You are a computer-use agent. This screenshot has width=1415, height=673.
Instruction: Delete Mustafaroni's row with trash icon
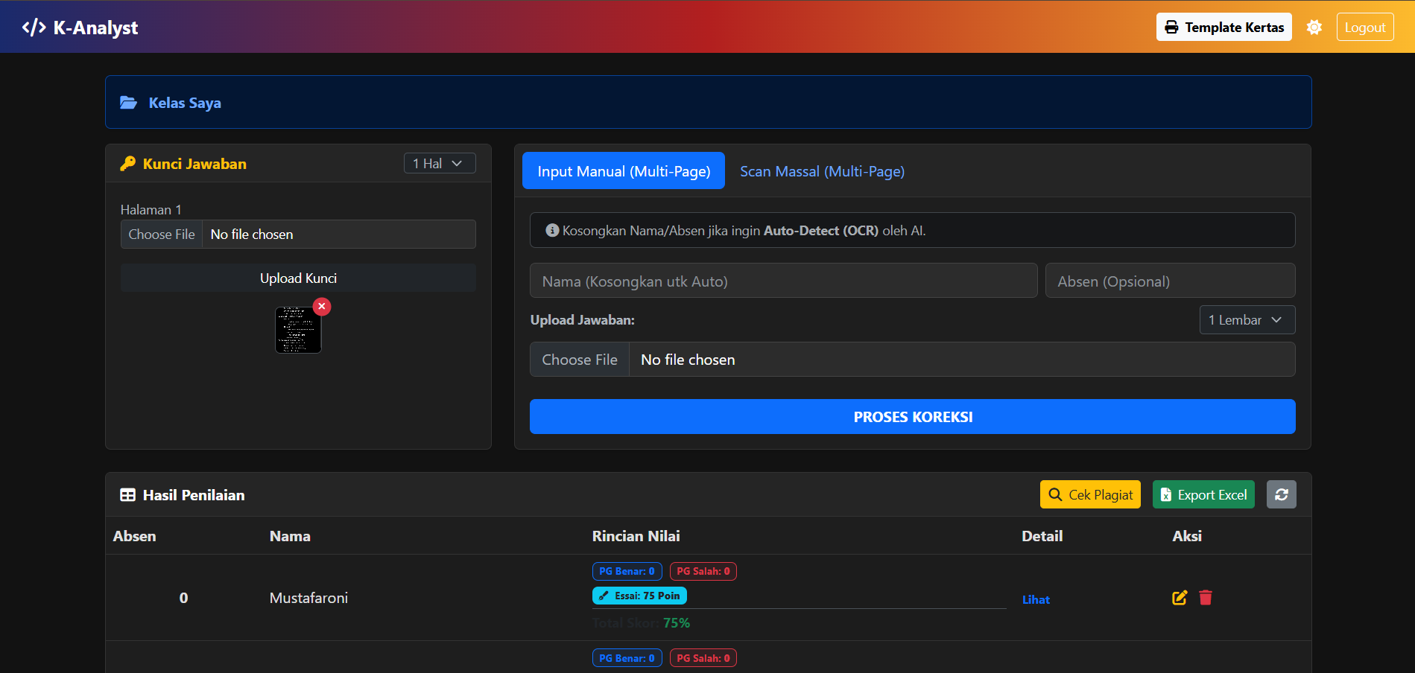click(x=1206, y=598)
